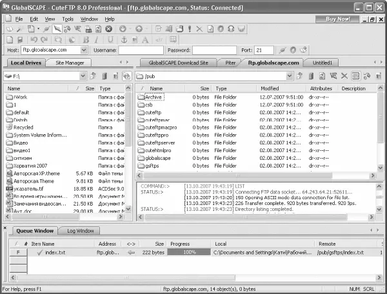Screen dimensions: 387x294
Task: Click the Progress column header in queue
Action: [188, 244]
